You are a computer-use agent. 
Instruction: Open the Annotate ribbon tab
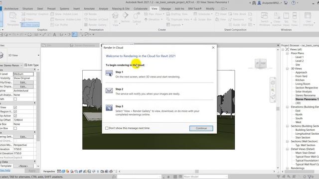[x=89, y=9]
